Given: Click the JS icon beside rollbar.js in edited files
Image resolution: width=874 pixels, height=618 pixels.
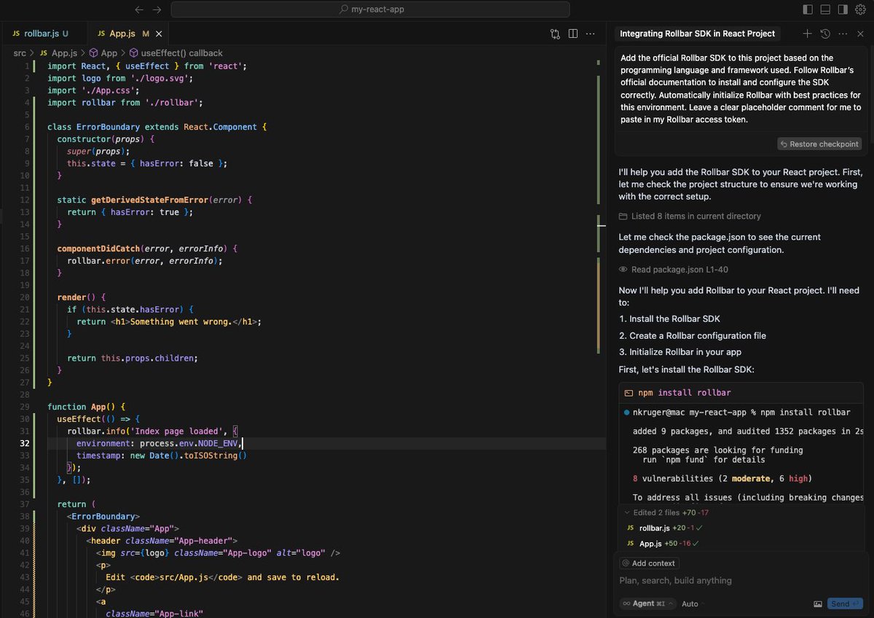Looking at the screenshot, I should coord(631,528).
